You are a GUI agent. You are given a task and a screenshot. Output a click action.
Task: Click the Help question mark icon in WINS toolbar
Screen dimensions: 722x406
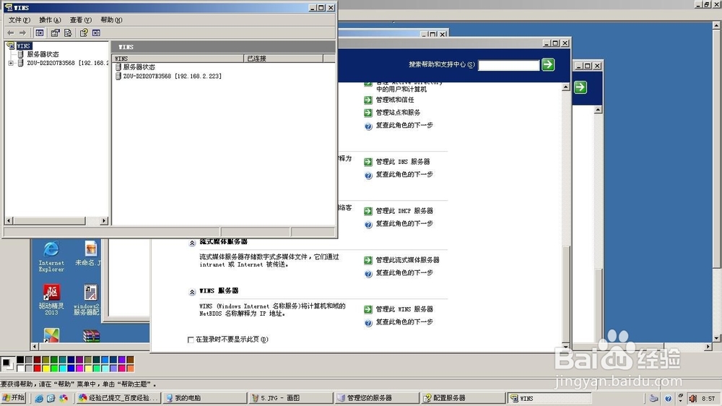(84, 33)
